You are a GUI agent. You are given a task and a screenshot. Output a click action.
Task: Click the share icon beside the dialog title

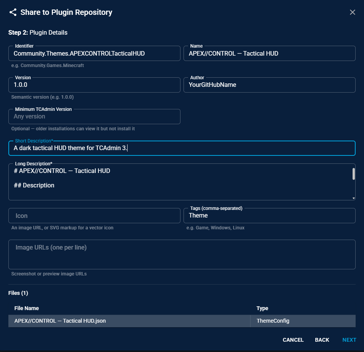coord(13,12)
